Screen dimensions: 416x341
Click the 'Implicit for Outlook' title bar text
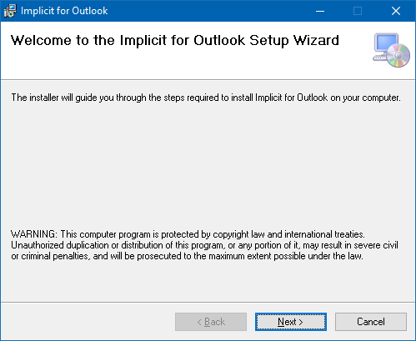[x=64, y=11]
